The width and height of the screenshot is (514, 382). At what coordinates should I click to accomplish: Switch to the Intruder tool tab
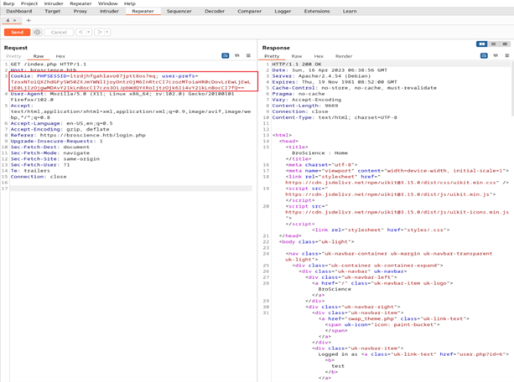[109, 11]
